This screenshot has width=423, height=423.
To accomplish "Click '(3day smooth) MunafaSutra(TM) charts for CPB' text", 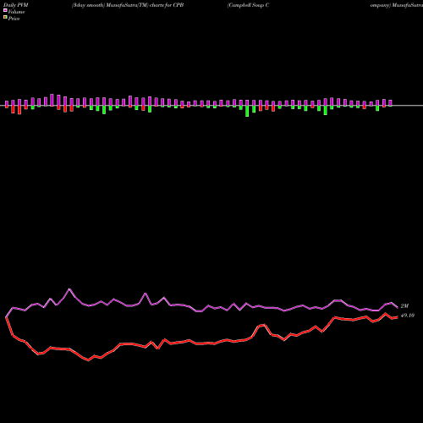I will point(128,5).
